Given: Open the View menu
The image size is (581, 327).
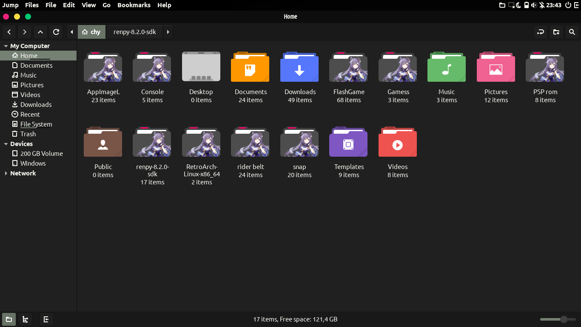Looking at the screenshot, I should click(88, 5).
